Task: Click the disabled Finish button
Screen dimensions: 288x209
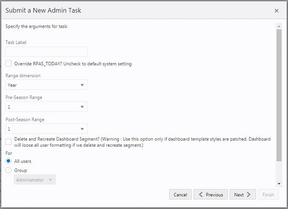Action: coord(268,195)
